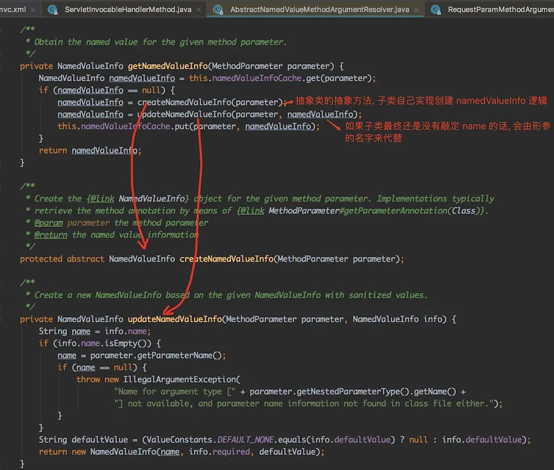Click the AbstractNamedValueMethodArgumentResolver.java class icon
The height and width of the screenshot is (470, 554).
point(218,9)
